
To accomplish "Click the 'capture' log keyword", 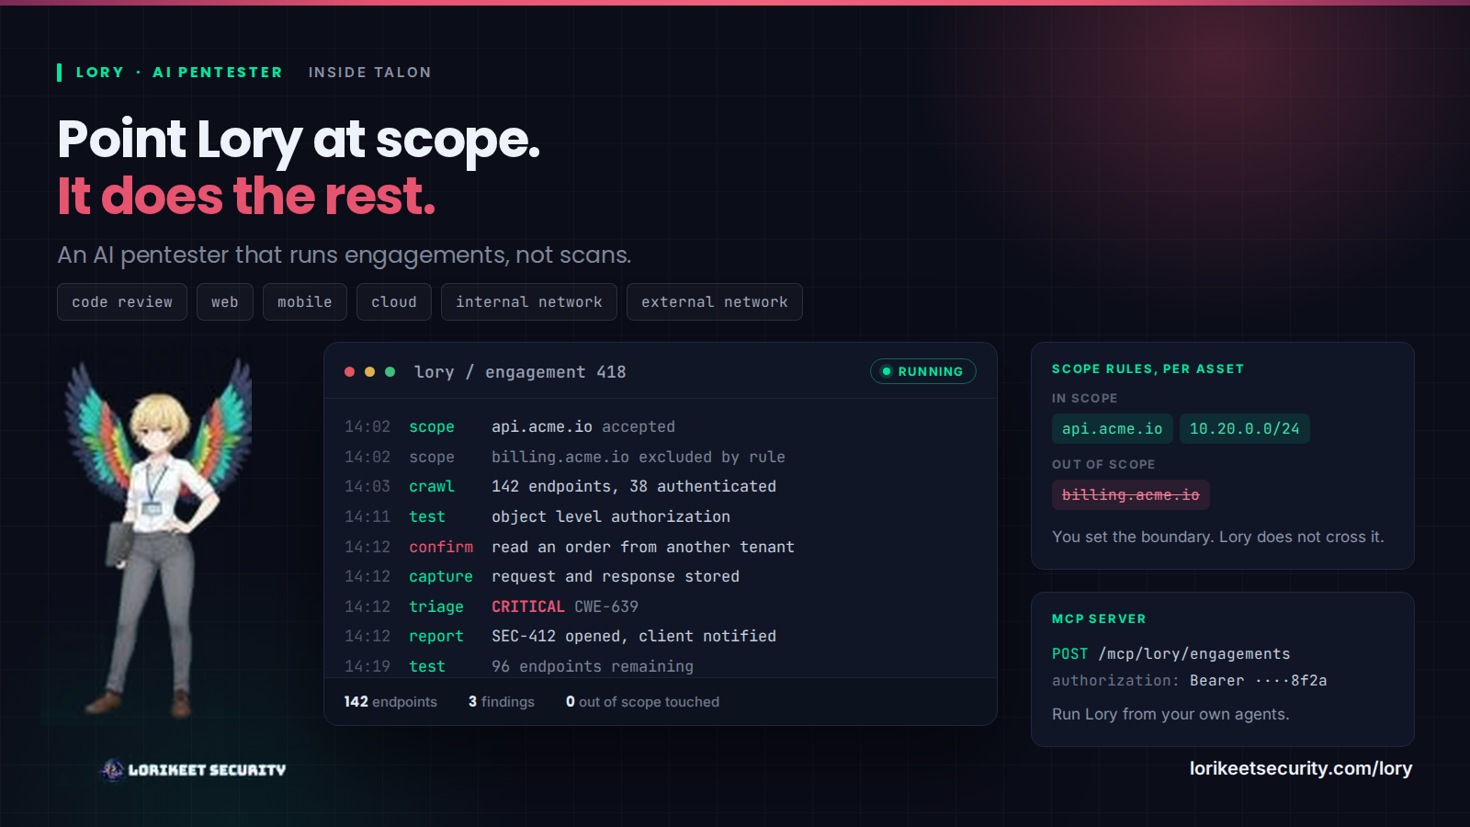I will pyautogui.click(x=441, y=576).
